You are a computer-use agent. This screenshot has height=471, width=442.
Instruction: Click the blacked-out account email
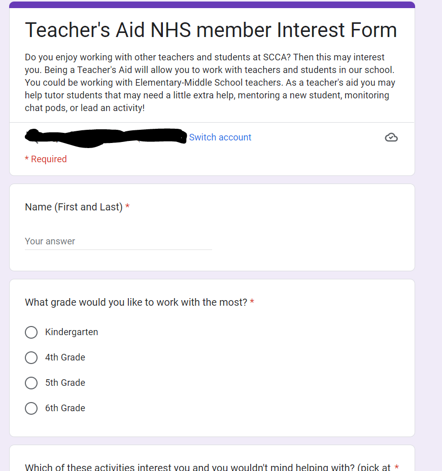(x=106, y=137)
